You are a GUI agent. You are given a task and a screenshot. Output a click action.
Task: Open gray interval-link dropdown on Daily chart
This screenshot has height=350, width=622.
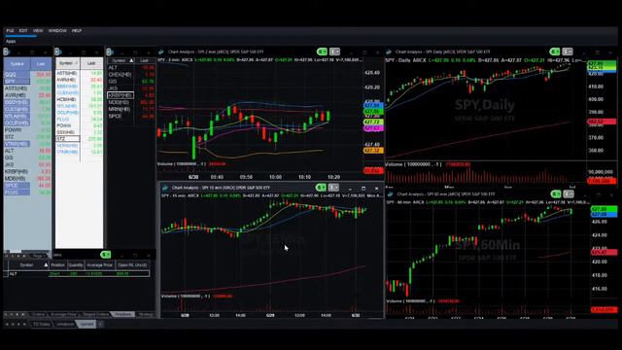pyautogui.click(x=568, y=52)
